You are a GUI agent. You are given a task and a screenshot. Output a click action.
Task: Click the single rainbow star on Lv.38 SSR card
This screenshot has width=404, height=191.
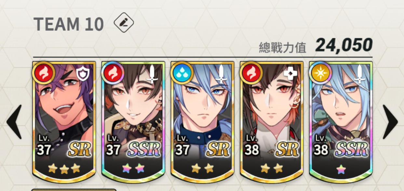click(341, 169)
